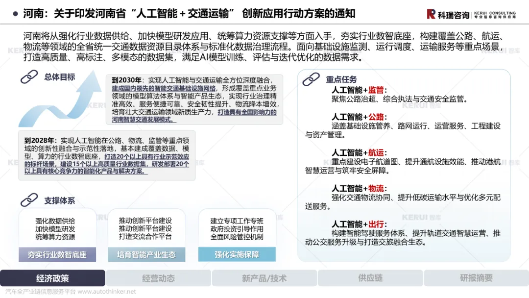
Task: Click the text 强化交通物流协同
Action: 361,198
